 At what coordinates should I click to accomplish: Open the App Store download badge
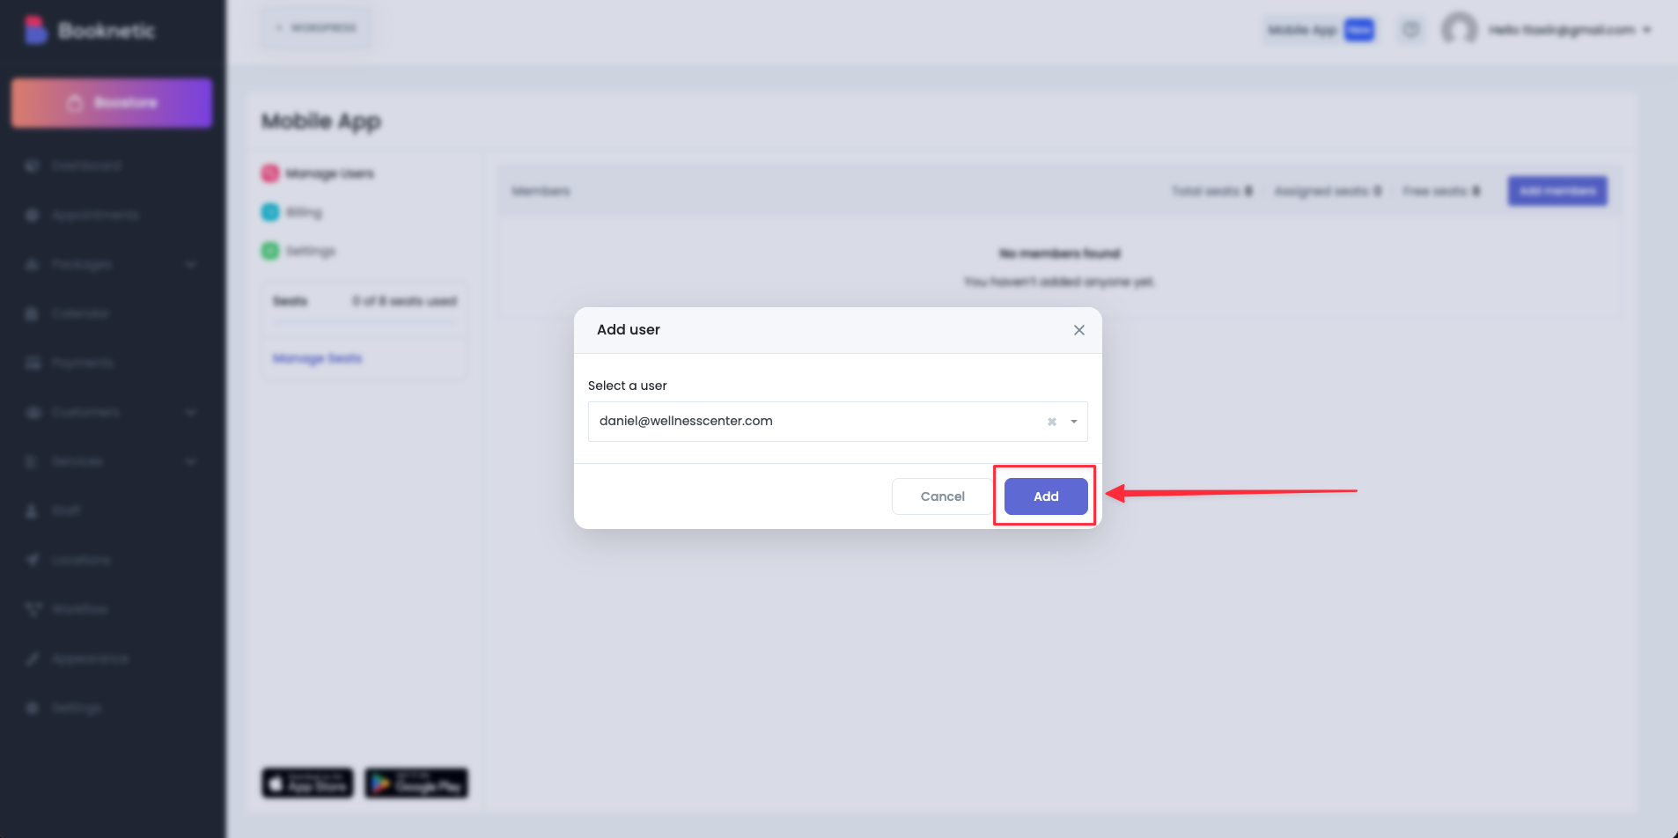coord(307,783)
